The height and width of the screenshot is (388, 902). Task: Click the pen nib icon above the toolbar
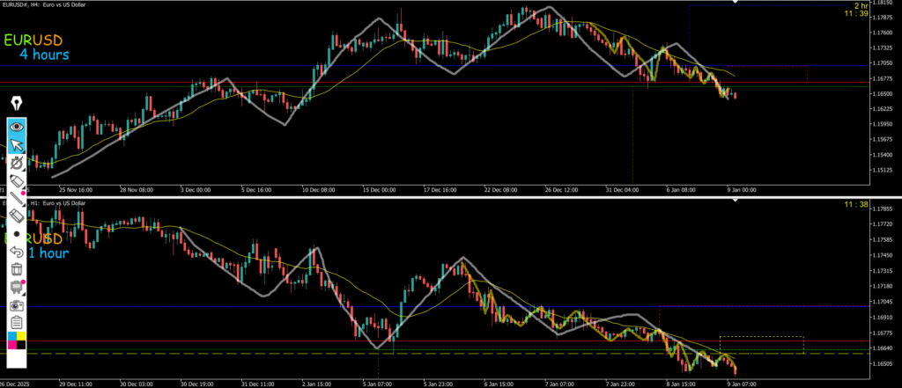[x=17, y=104]
